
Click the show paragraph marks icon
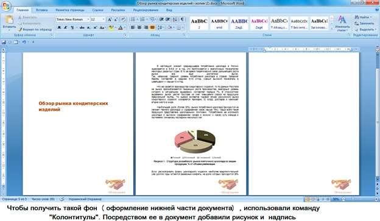point(183,19)
